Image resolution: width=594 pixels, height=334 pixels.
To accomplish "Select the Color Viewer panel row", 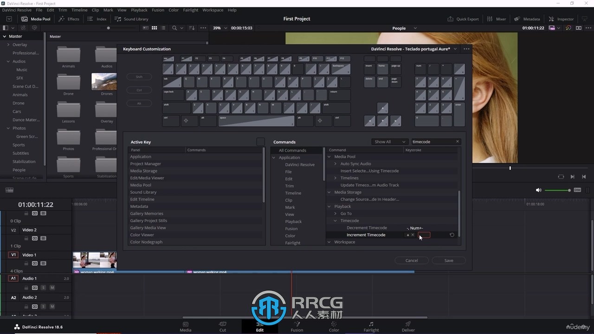I will (x=195, y=235).
